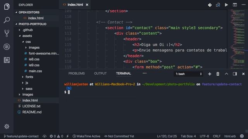Click WakaTime Active in the status bar

86,136
